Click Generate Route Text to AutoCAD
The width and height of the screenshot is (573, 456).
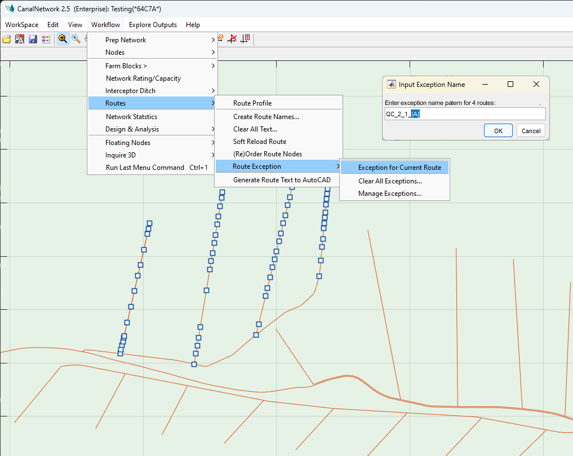click(x=282, y=180)
